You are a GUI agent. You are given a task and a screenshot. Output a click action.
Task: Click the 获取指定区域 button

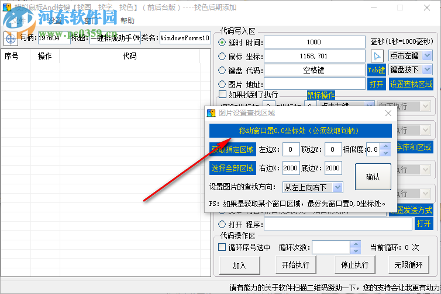tap(233, 149)
